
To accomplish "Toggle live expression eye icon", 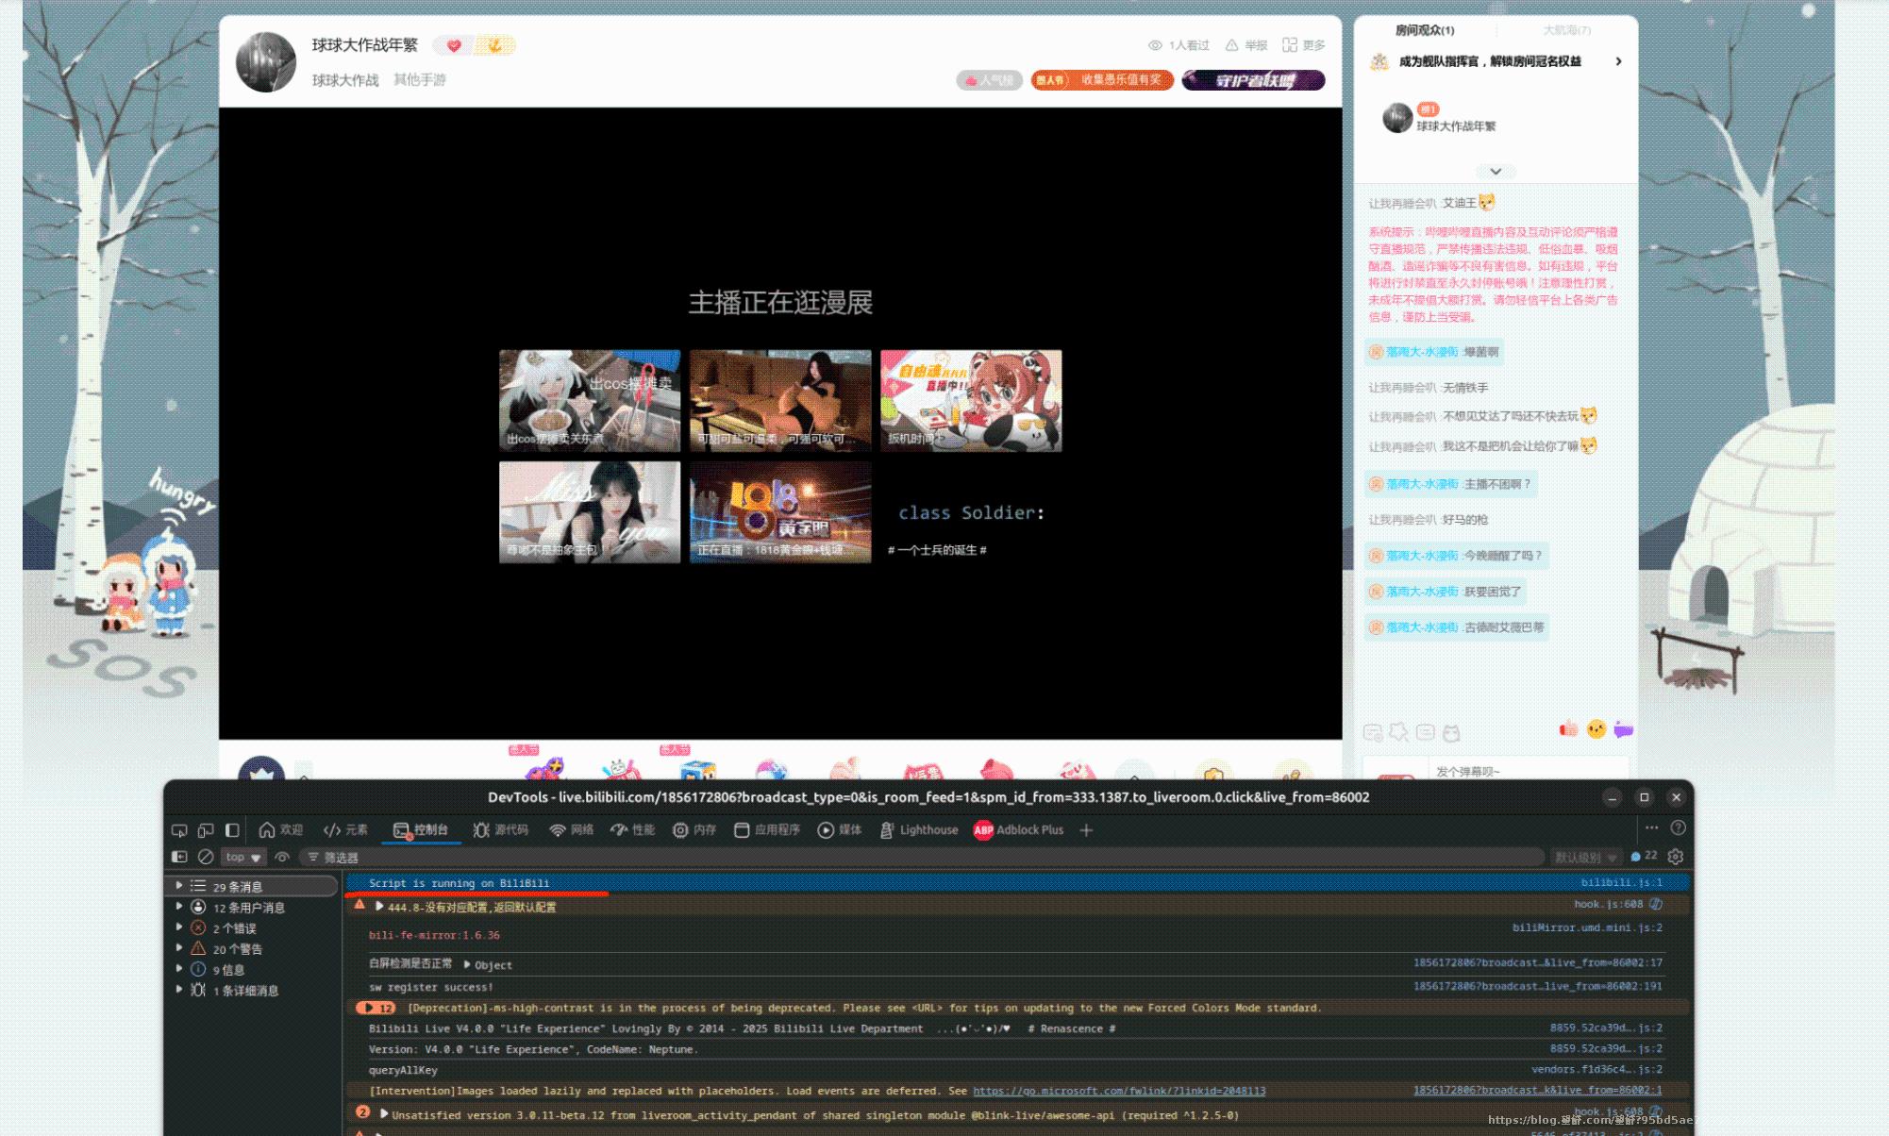I will [282, 857].
